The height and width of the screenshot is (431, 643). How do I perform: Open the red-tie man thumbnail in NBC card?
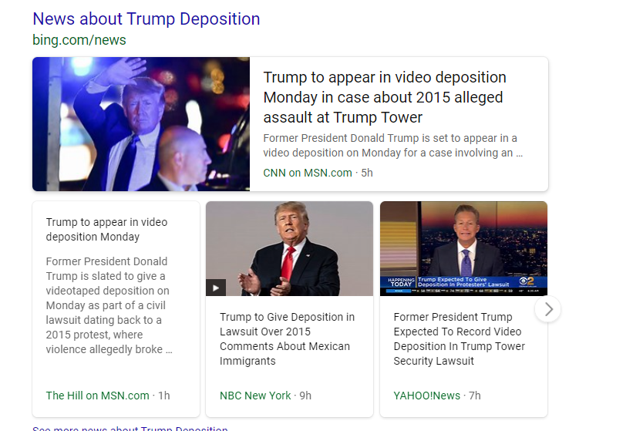(x=290, y=248)
